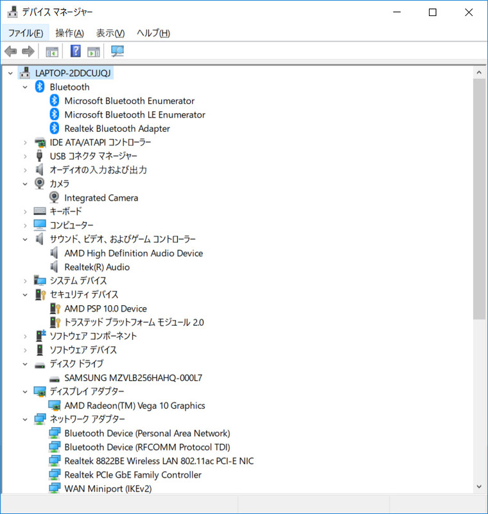This screenshot has width=488, height=514.
Task: Collapse the LAPTOP-2DDCUJQJ root node
Action: pos(10,73)
